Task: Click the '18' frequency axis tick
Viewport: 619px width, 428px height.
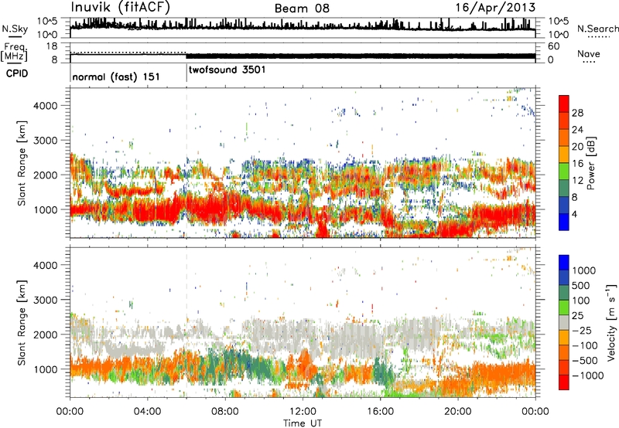Action: (52, 46)
